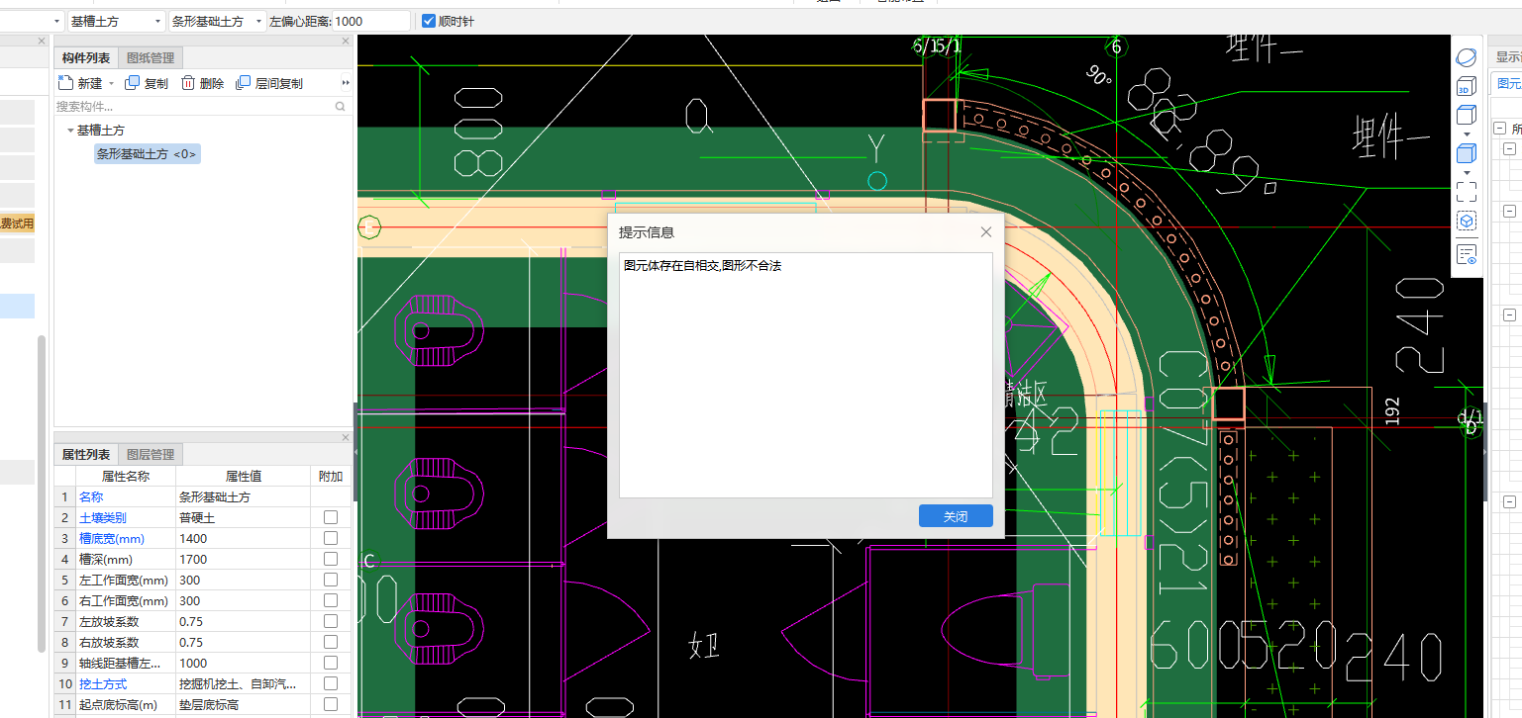Switch to 3D view icon
Screen dimensions: 1522x718
pyautogui.click(x=1466, y=87)
